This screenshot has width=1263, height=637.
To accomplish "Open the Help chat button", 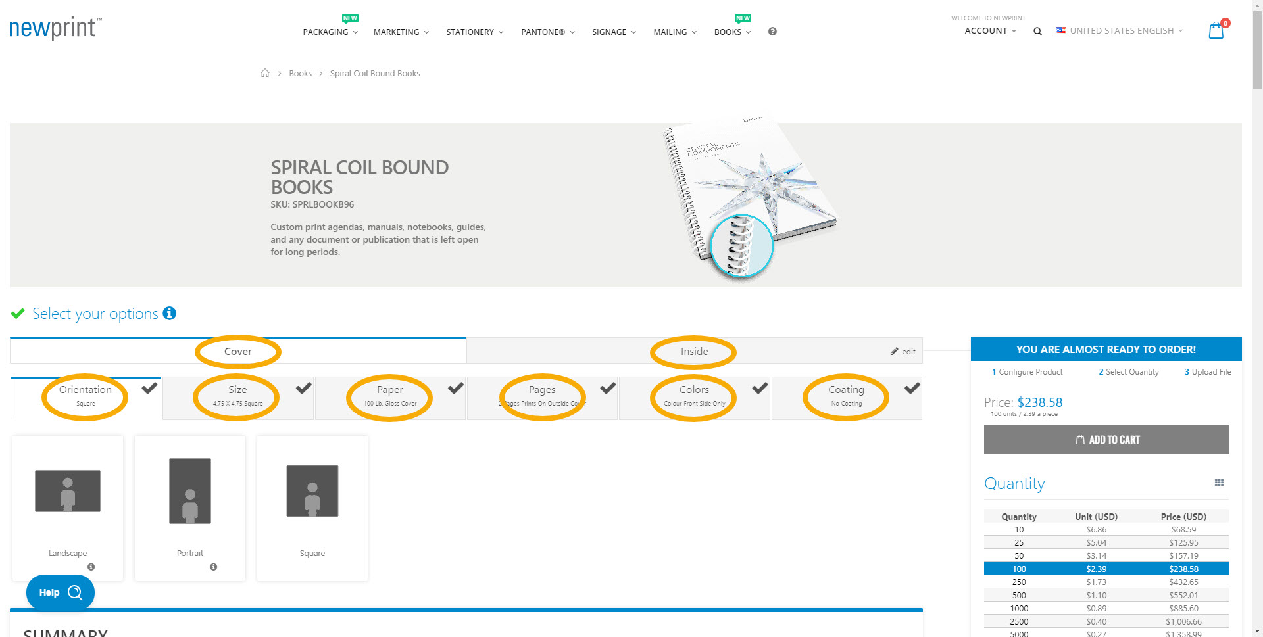I will tap(61, 592).
